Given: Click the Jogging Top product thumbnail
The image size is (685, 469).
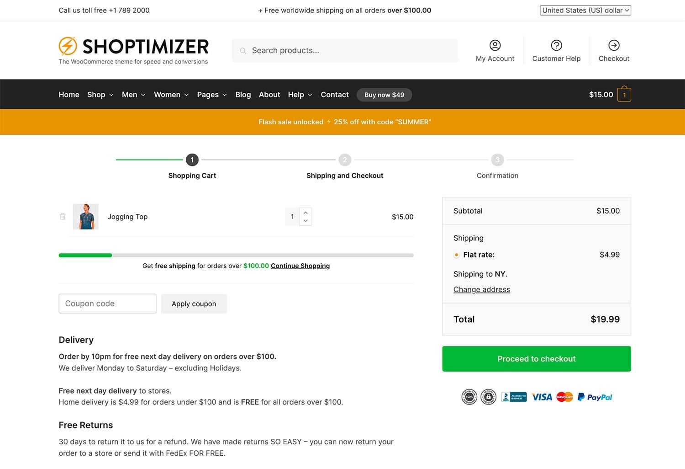Looking at the screenshot, I should [x=86, y=217].
